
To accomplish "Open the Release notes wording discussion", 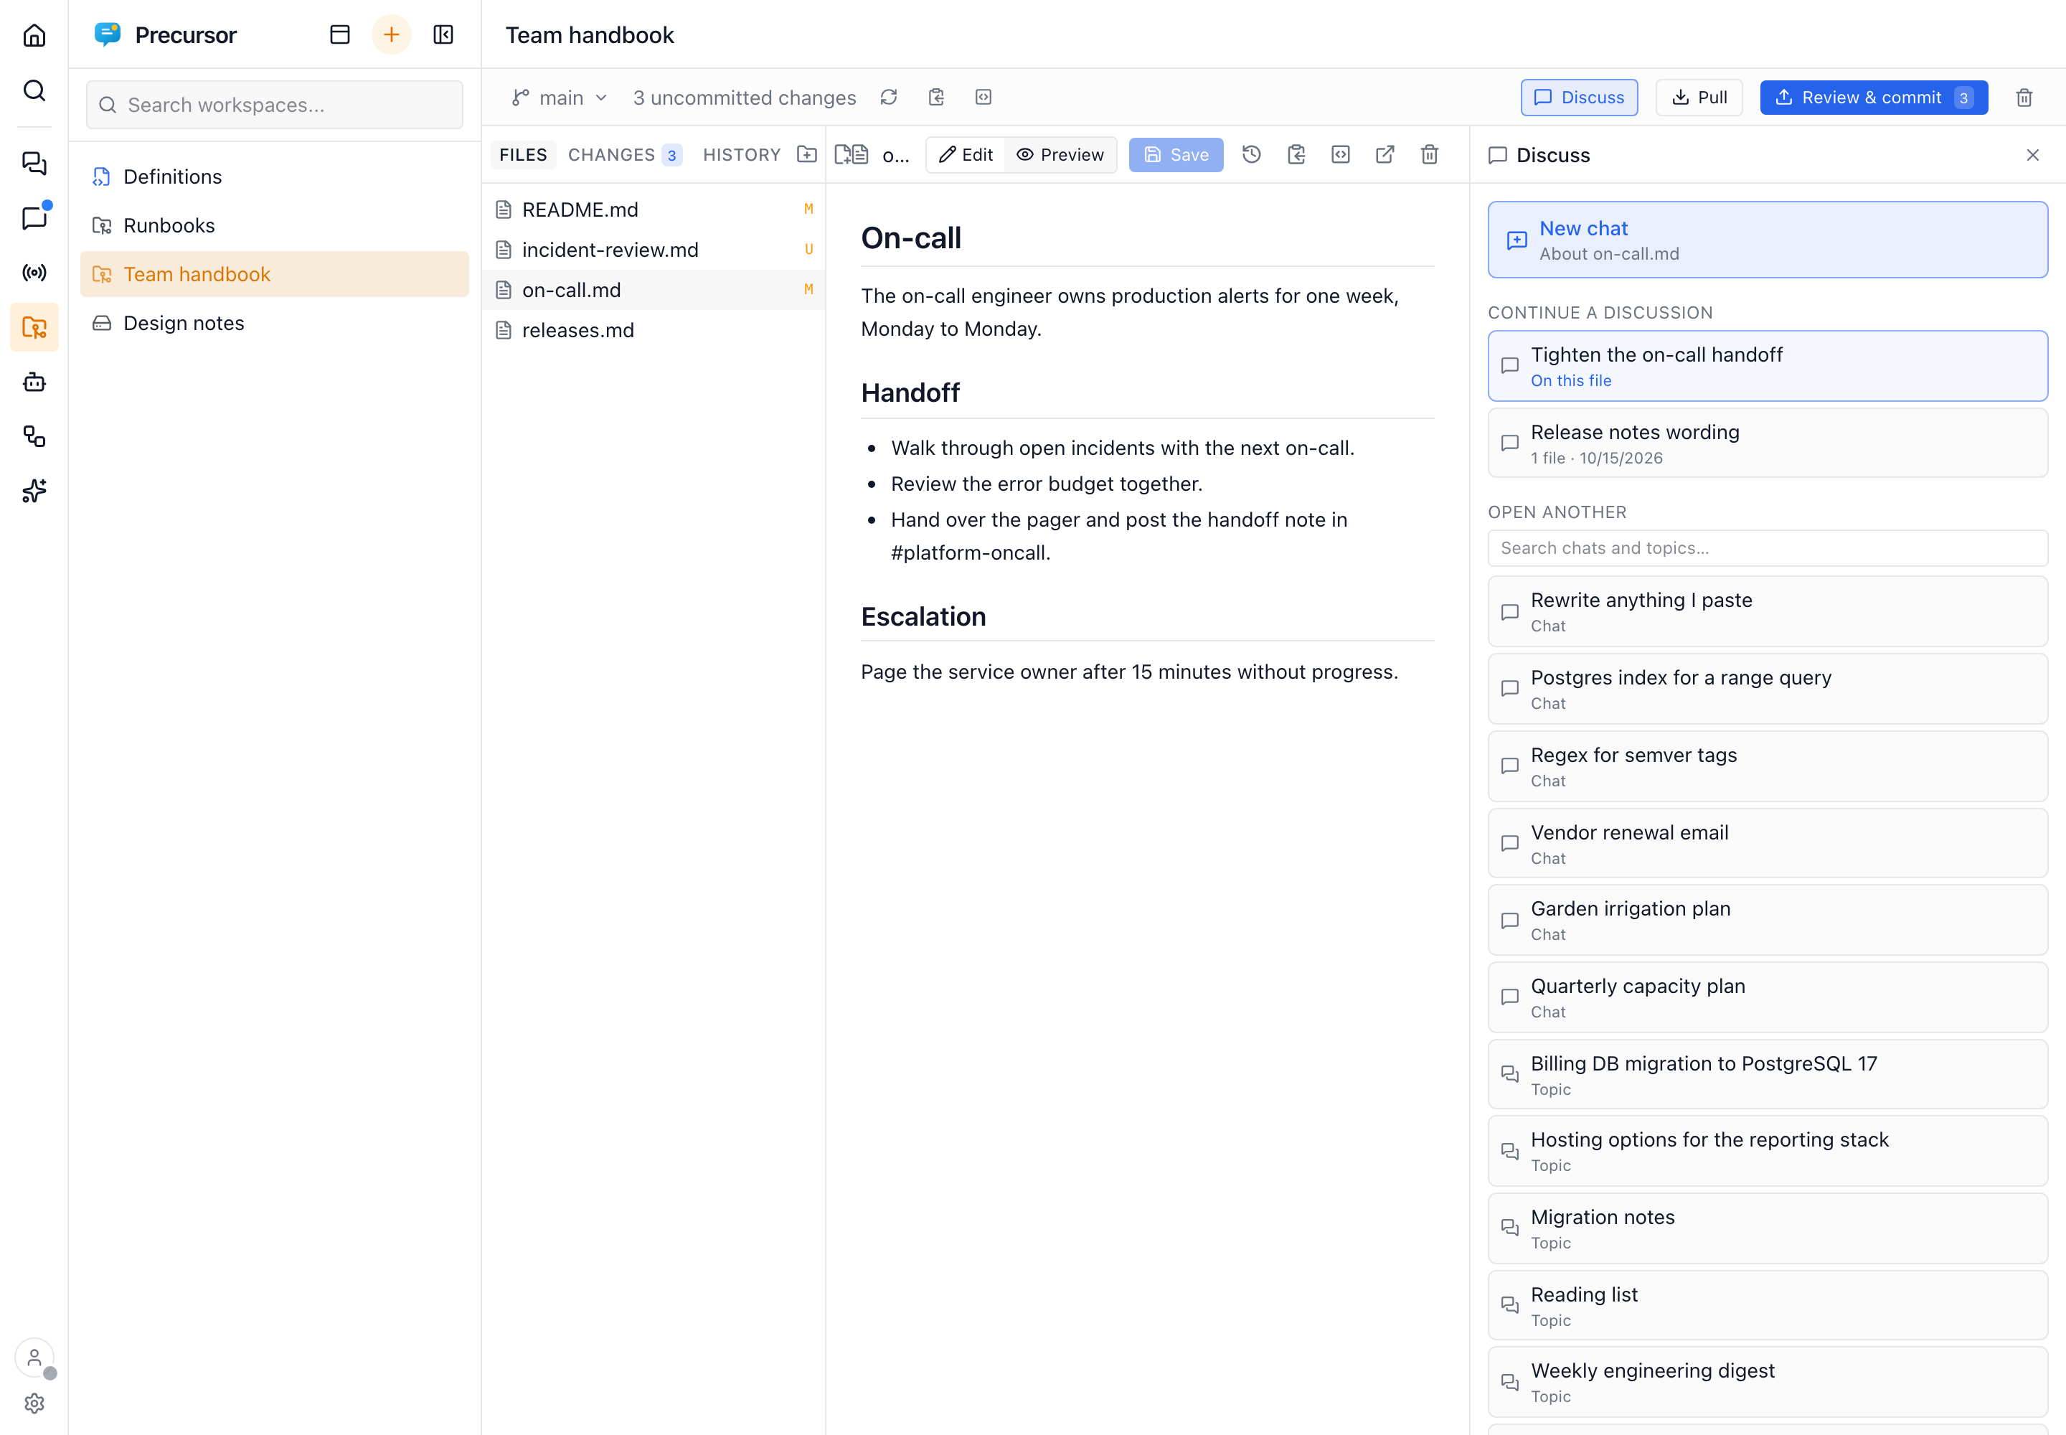I will click(x=1768, y=443).
